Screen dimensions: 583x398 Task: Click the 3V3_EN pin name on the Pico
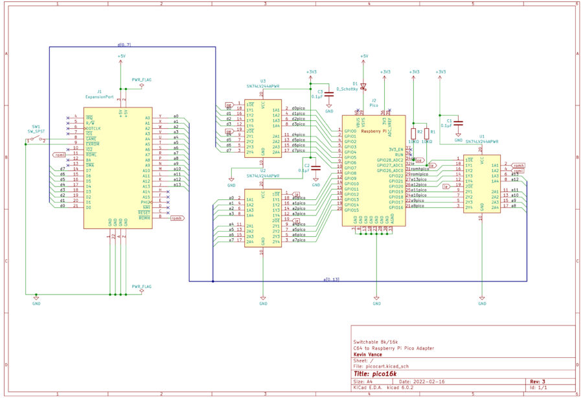(x=396, y=149)
